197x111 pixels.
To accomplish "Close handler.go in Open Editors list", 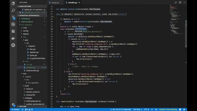I will pyautogui.click(x=20, y=12).
